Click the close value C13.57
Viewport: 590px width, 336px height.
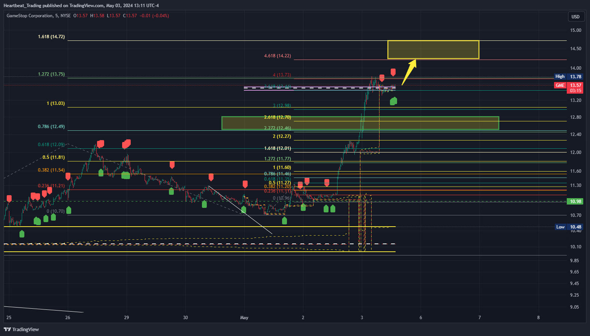click(130, 16)
